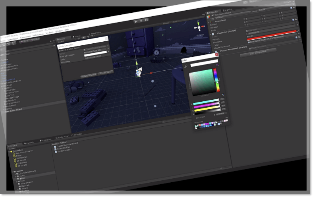Click the Persp label under the gizmo

(200, 35)
